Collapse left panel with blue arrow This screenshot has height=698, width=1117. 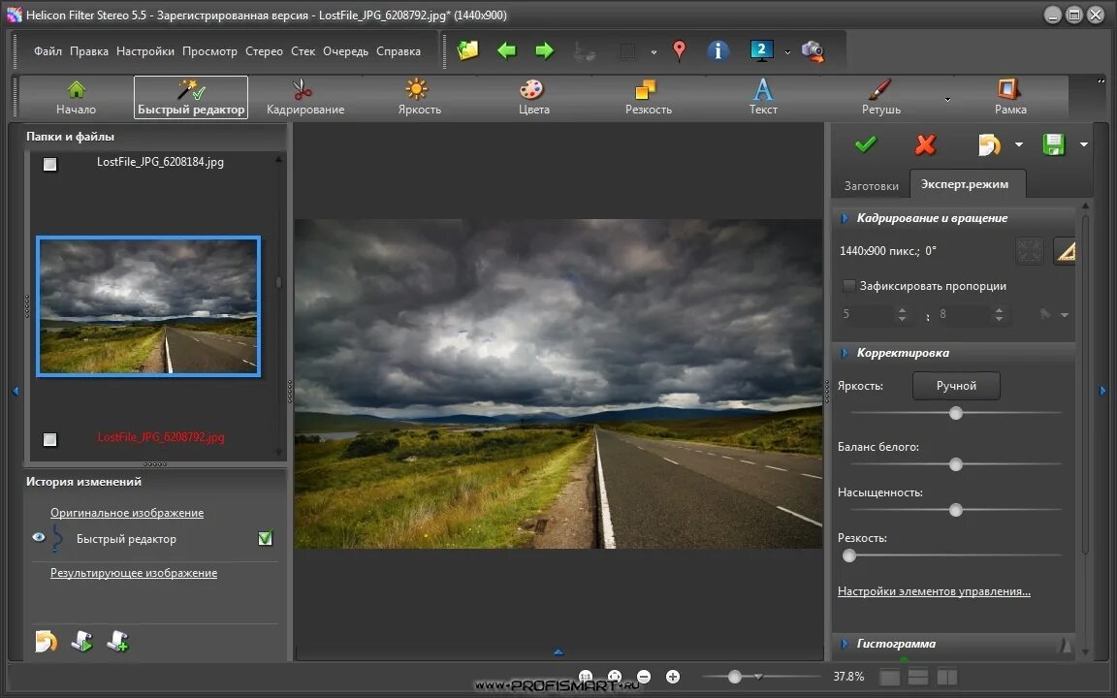16,391
